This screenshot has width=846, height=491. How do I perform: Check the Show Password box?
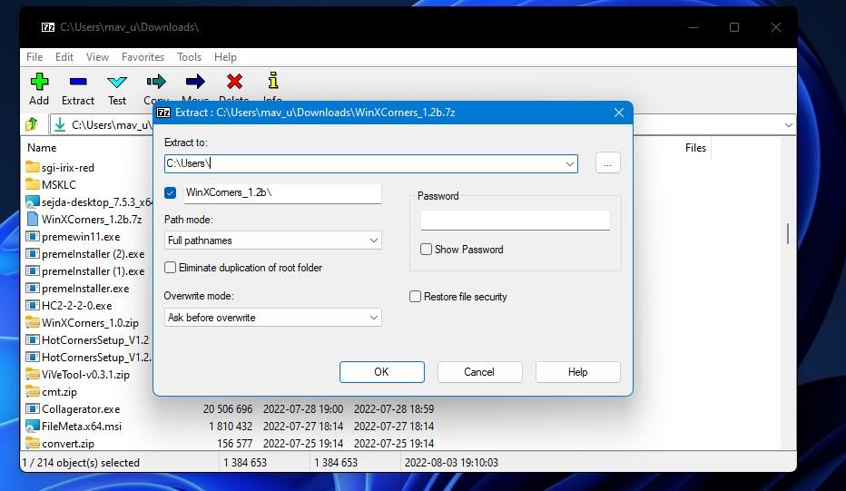[x=426, y=250]
